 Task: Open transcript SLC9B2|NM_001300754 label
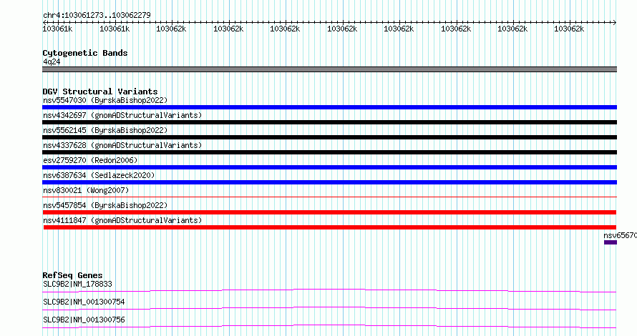(84, 302)
